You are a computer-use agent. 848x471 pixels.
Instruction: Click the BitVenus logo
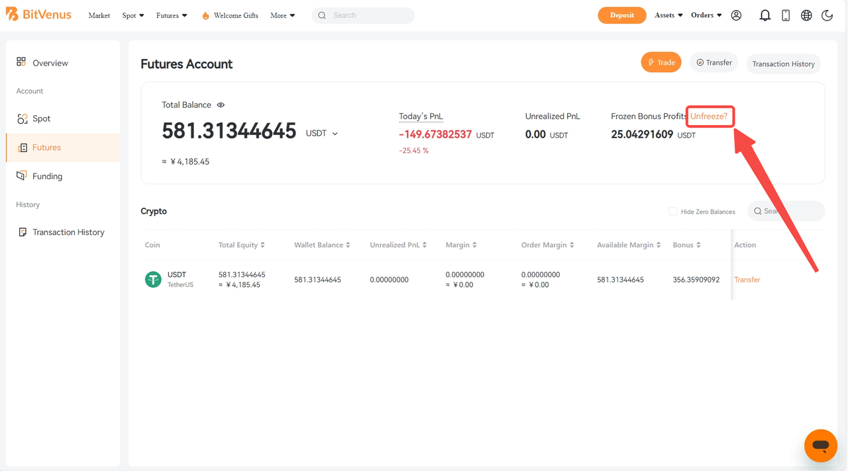[38, 15]
